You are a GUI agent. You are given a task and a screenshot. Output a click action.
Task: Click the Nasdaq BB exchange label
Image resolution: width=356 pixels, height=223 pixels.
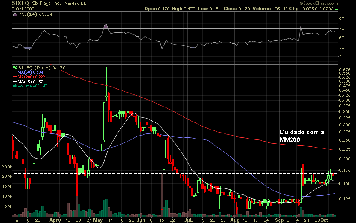coord(76,3)
